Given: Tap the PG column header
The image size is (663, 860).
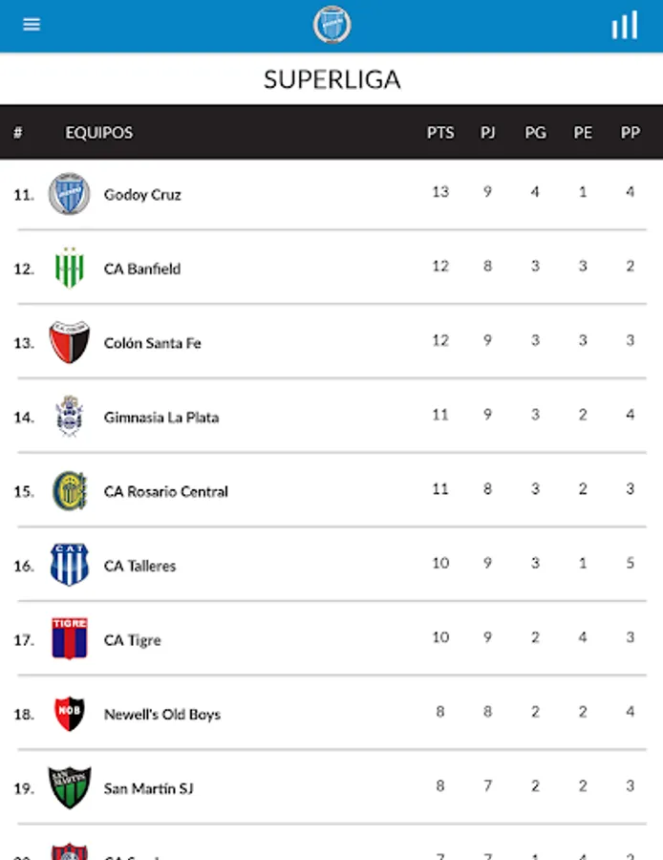Looking at the screenshot, I should pyautogui.click(x=535, y=133).
